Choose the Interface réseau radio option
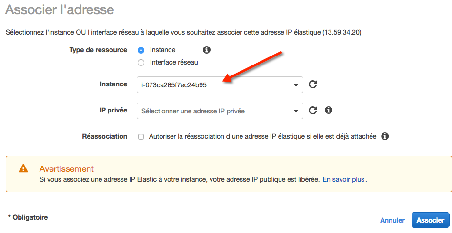The width and height of the screenshot is (452, 233). tap(141, 62)
